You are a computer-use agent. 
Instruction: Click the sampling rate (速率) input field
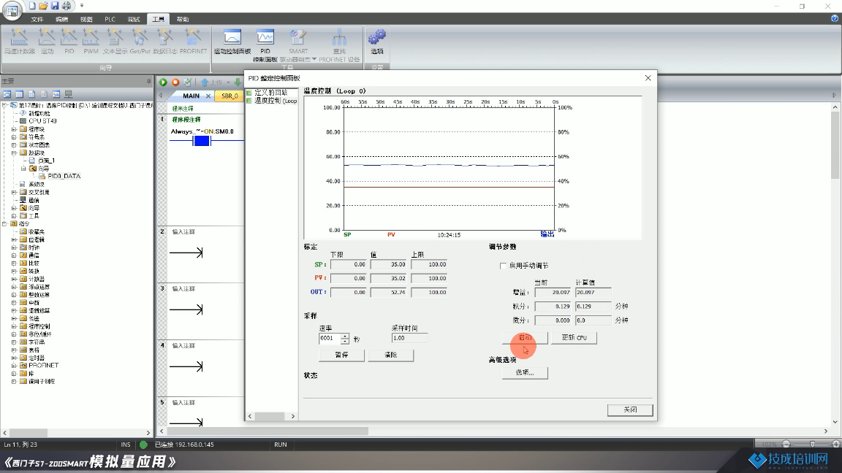click(330, 339)
